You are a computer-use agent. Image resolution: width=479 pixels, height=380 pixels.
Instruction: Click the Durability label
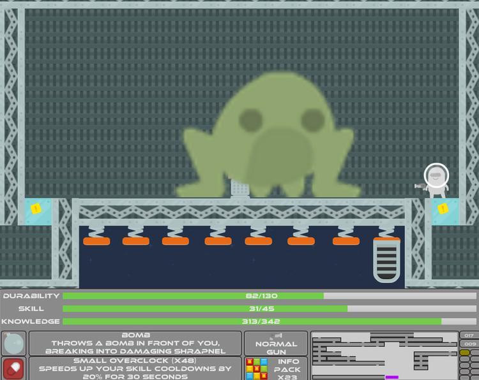31,296
